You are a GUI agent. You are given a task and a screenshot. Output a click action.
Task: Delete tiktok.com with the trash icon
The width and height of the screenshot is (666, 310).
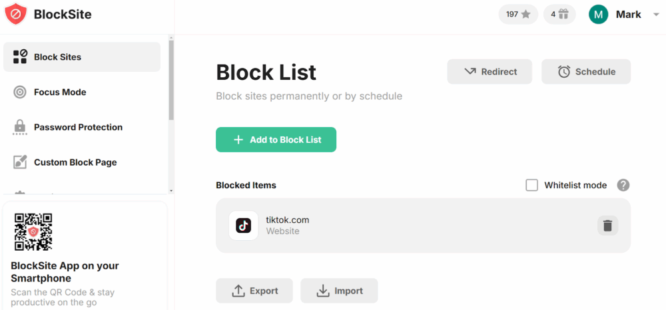(x=607, y=226)
